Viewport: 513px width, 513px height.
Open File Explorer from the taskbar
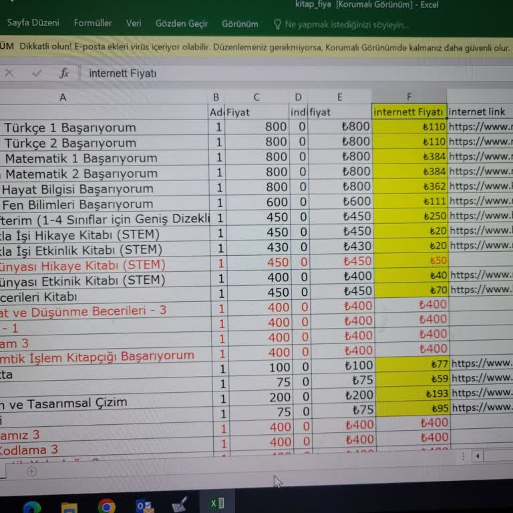[x=69, y=507]
